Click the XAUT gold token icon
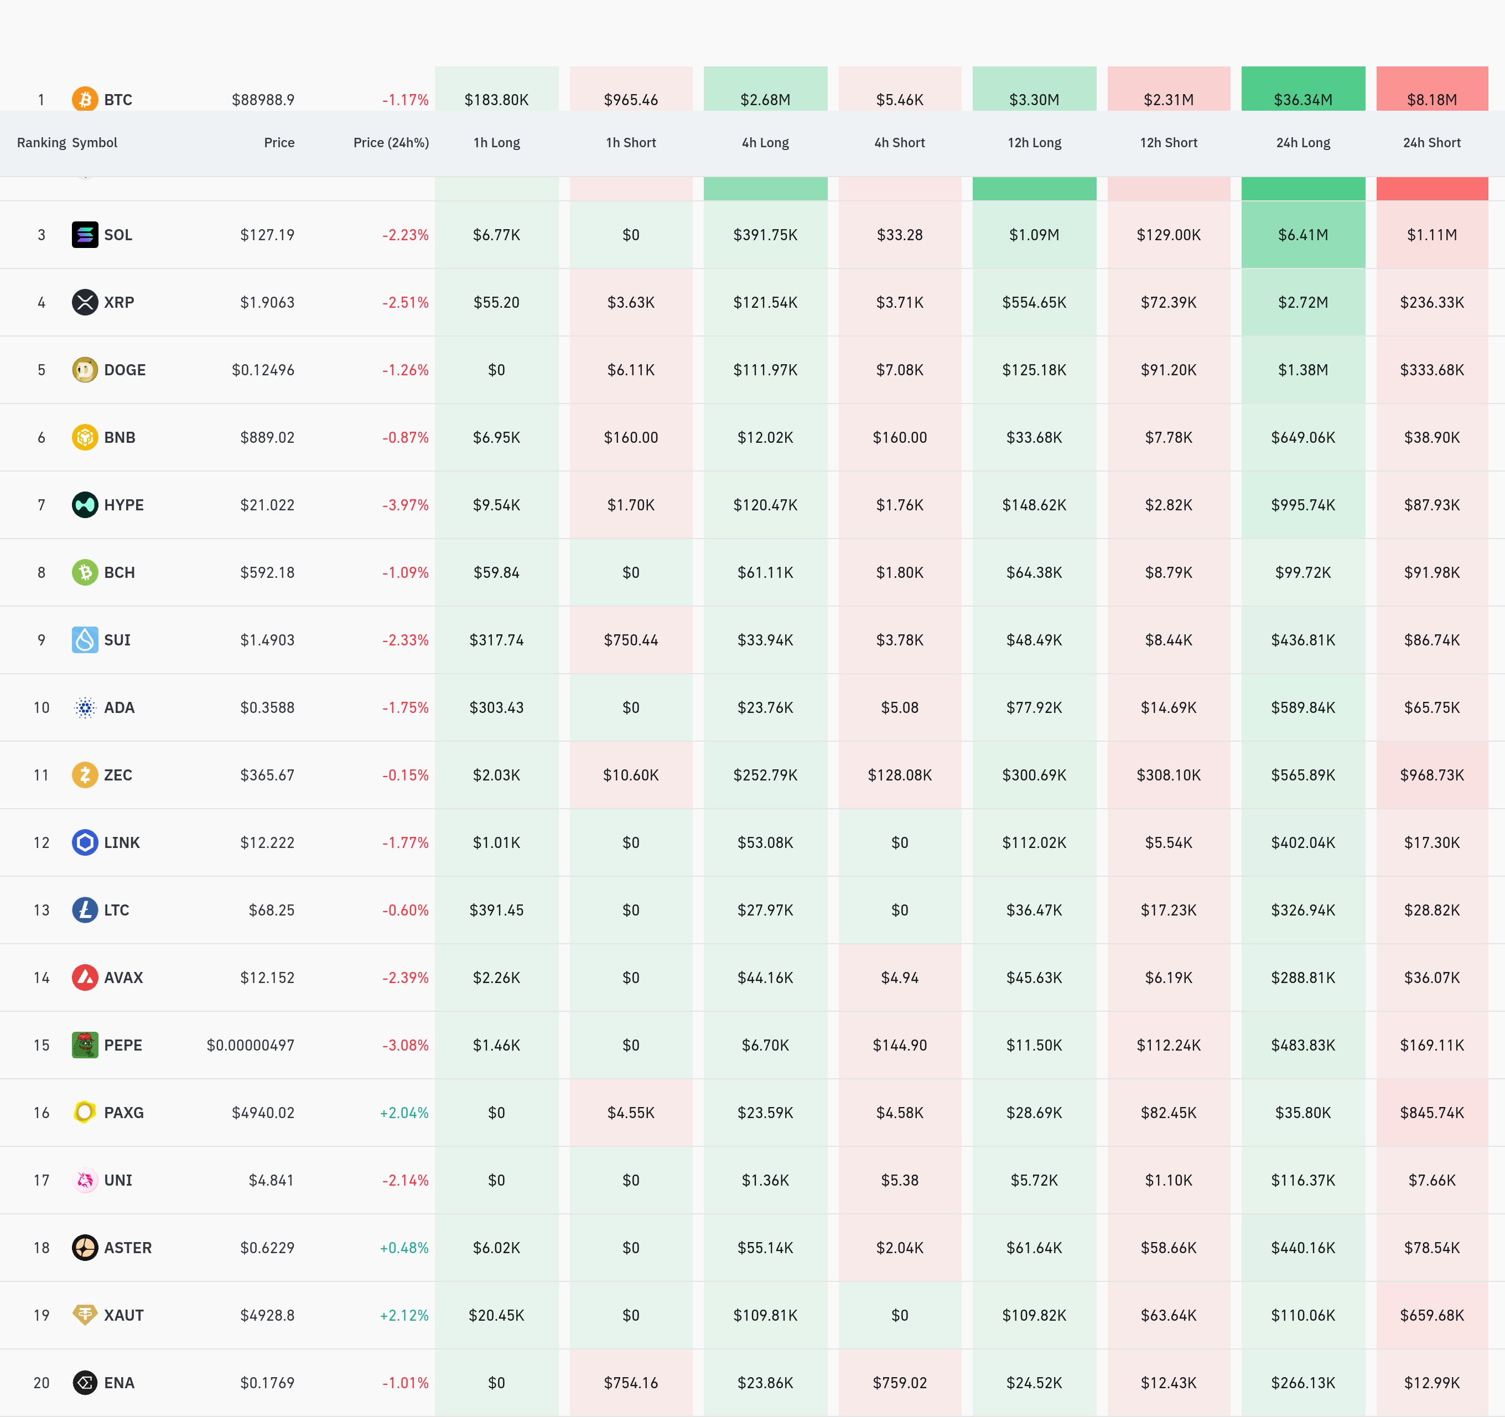 pyautogui.click(x=85, y=1315)
